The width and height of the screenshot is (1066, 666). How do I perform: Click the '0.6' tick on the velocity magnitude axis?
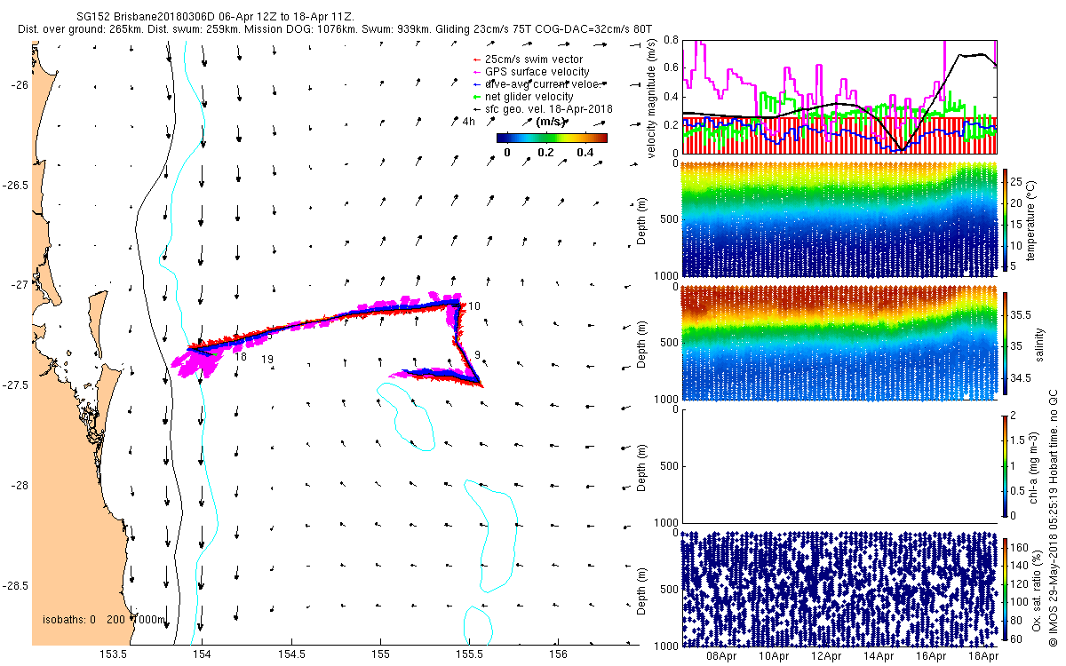coord(671,68)
